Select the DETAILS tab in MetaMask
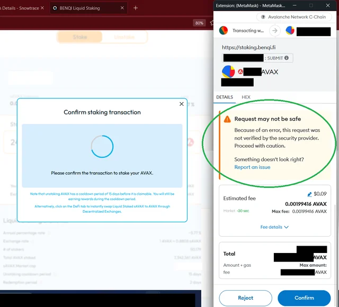The image size is (339, 307). (225, 97)
